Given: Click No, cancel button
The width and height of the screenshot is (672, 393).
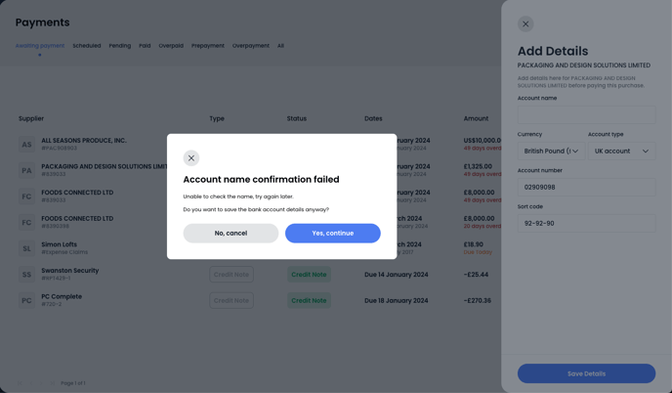Looking at the screenshot, I should 231,233.
